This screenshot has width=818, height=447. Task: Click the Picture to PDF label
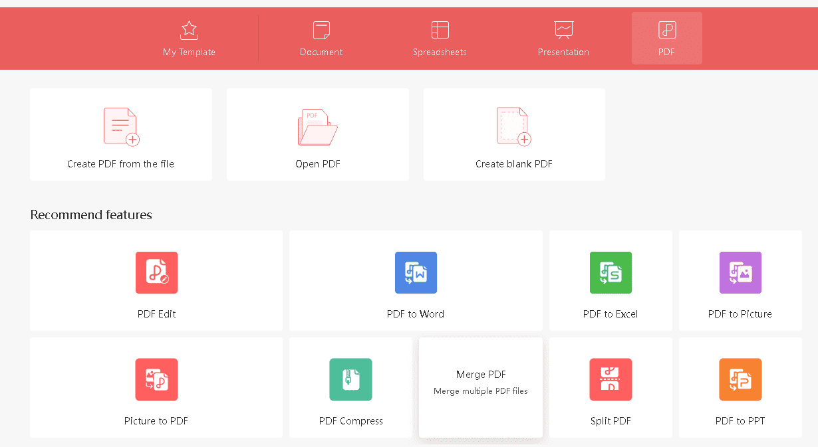(156, 421)
